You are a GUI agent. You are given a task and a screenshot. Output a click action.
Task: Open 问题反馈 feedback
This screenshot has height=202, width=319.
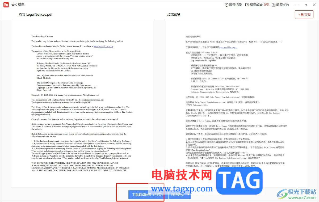click(280, 5)
